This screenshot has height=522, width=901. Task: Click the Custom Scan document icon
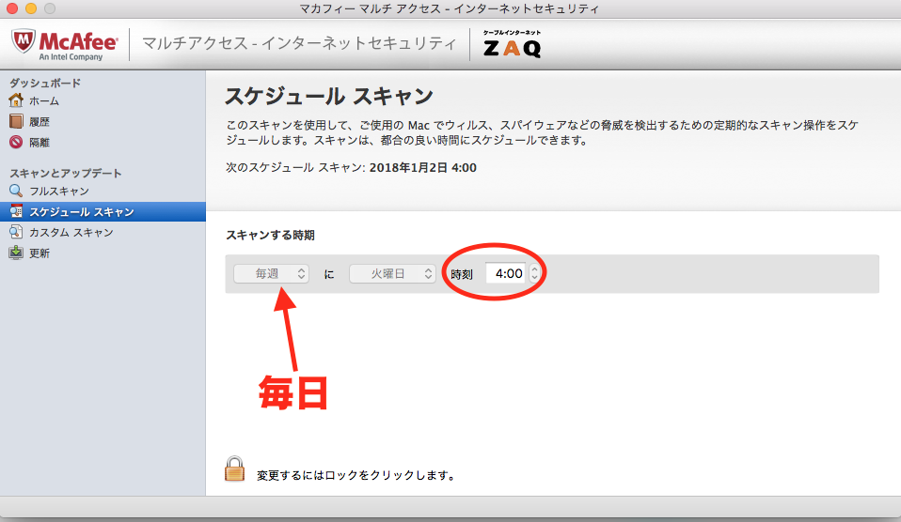pos(16,232)
